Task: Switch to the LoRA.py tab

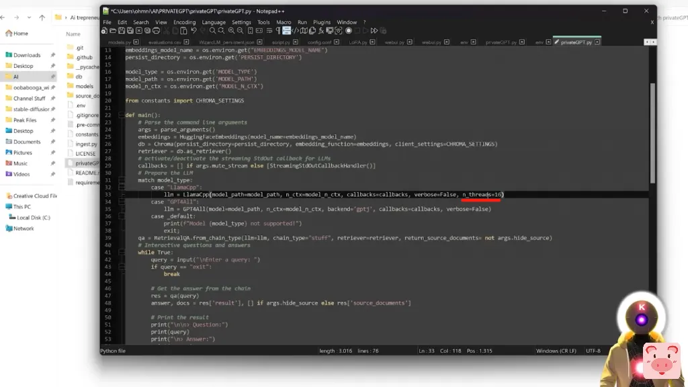Action: coord(358,42)
